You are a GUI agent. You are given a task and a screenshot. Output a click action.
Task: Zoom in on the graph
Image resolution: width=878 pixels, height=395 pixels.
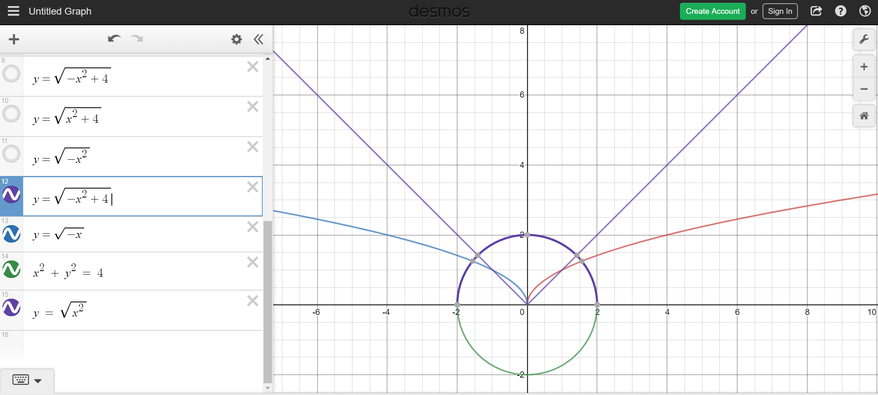click(864, 67)
